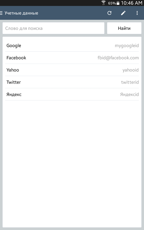Viewport: 144px width, 230px height.
Task: Tap the yahooid username text
Action: [131, 70]
